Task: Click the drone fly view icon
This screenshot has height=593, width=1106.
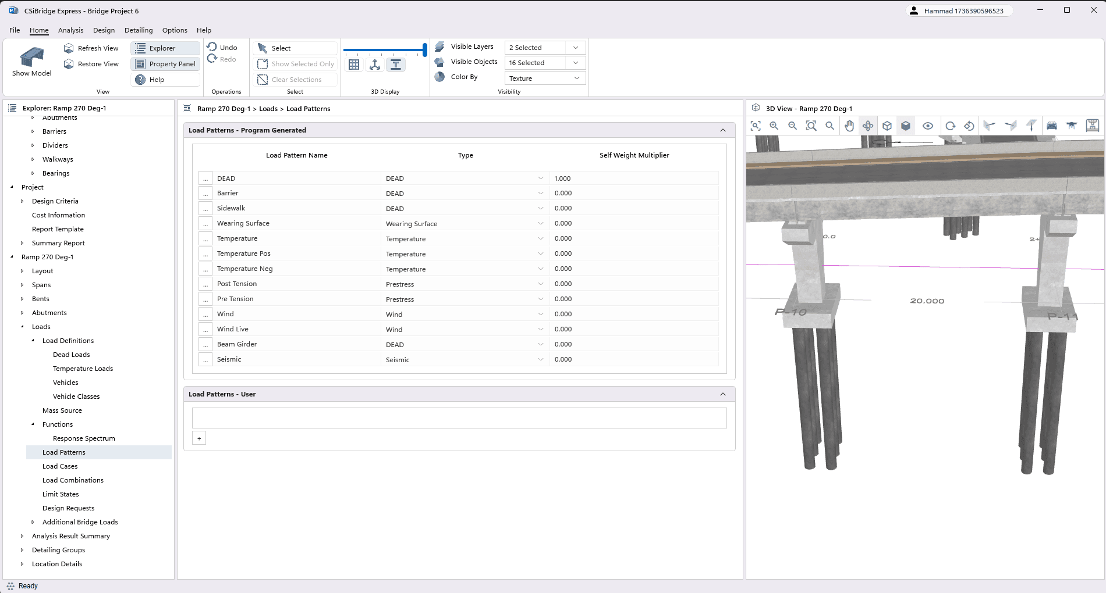Action: click(1071, 126)
